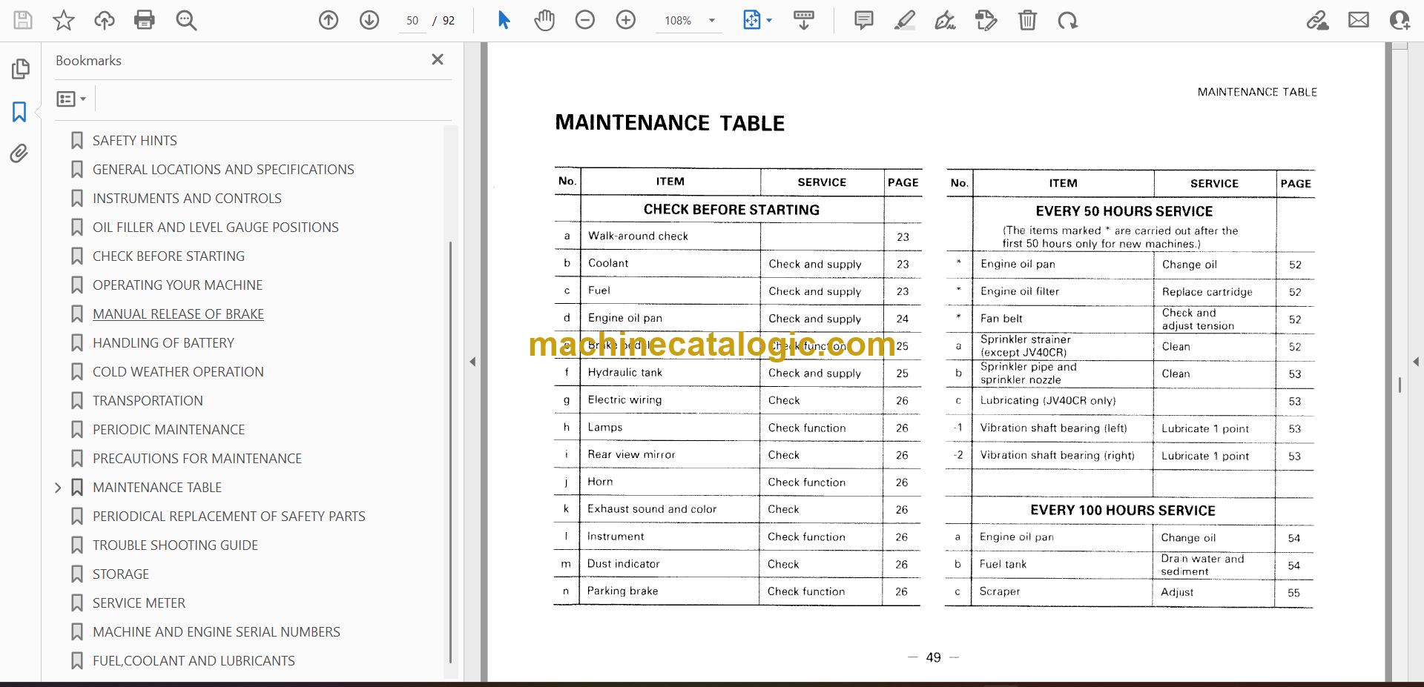
Task: Select the MAINTENANCE TABLE bookmark label
Action: pyautogui.click(x=157, y=488)
